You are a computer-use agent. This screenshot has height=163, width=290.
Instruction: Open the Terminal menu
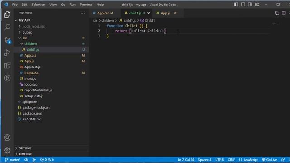[x=86, y=5]
